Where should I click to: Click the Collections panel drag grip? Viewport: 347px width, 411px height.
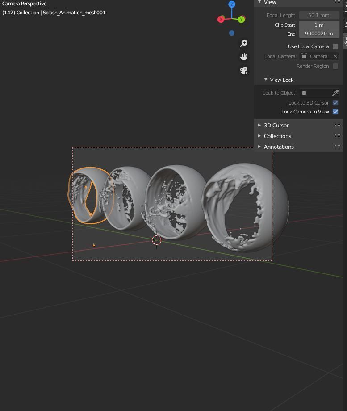pyautogui.click(x=338, y=135)
